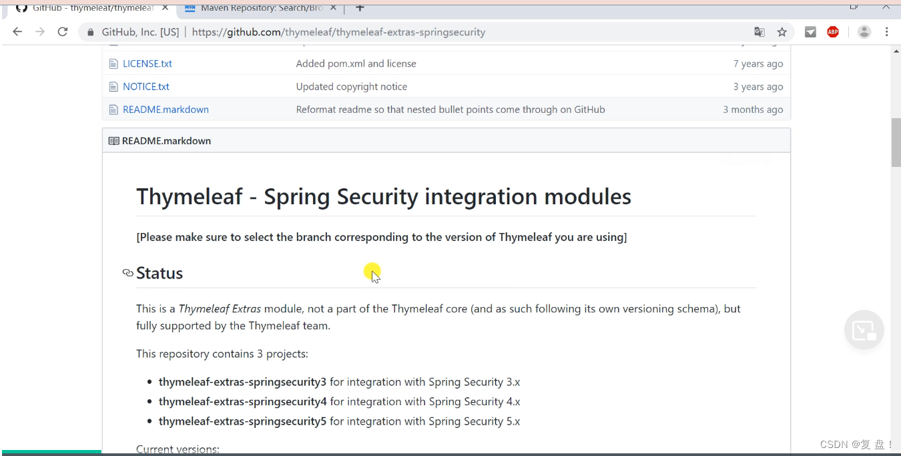The width and height of the screenshot is (901, 456).
Task: Open commit 'Reformat readme so that nested bullet points'
Action: [450, 109]
